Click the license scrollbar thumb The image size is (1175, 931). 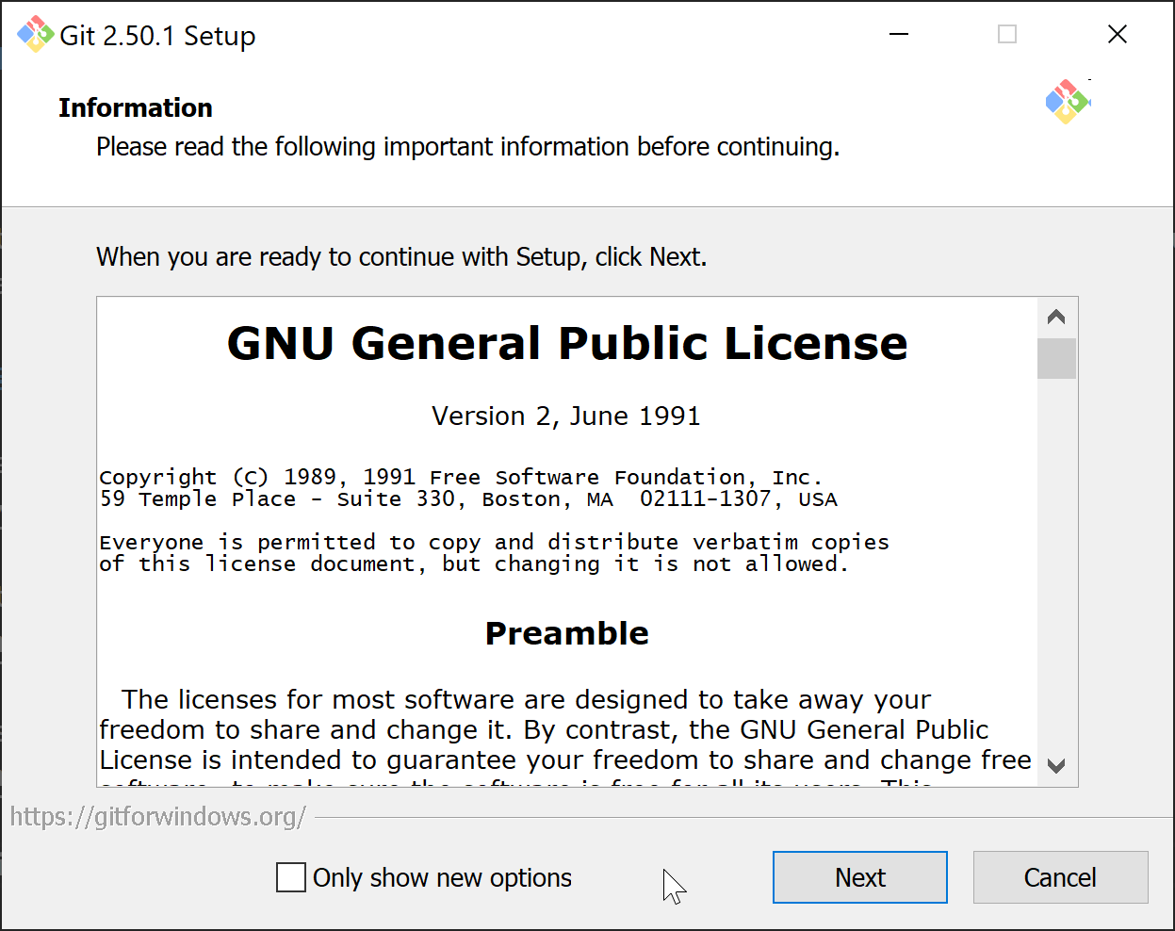pyautogui.click(x=1056, y=358)
